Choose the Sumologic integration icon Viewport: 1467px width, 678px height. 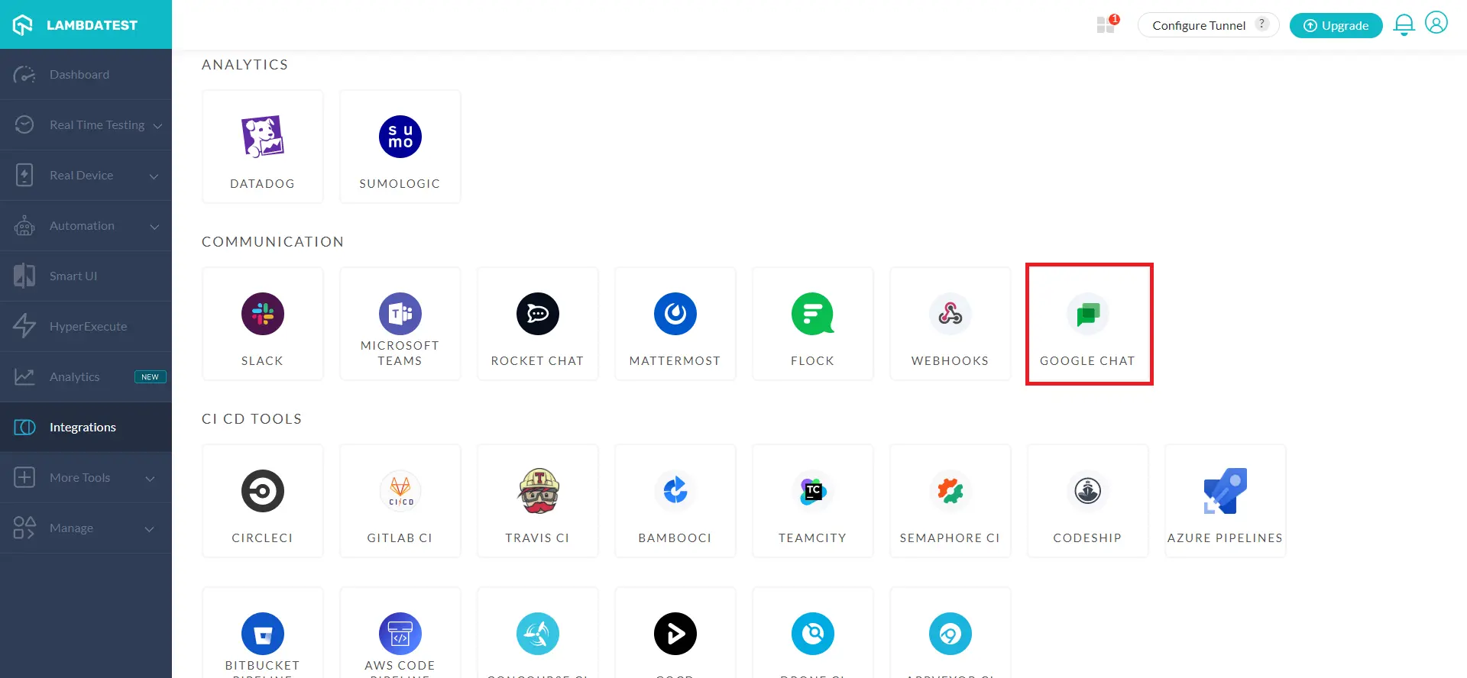[x=400, y=137]
